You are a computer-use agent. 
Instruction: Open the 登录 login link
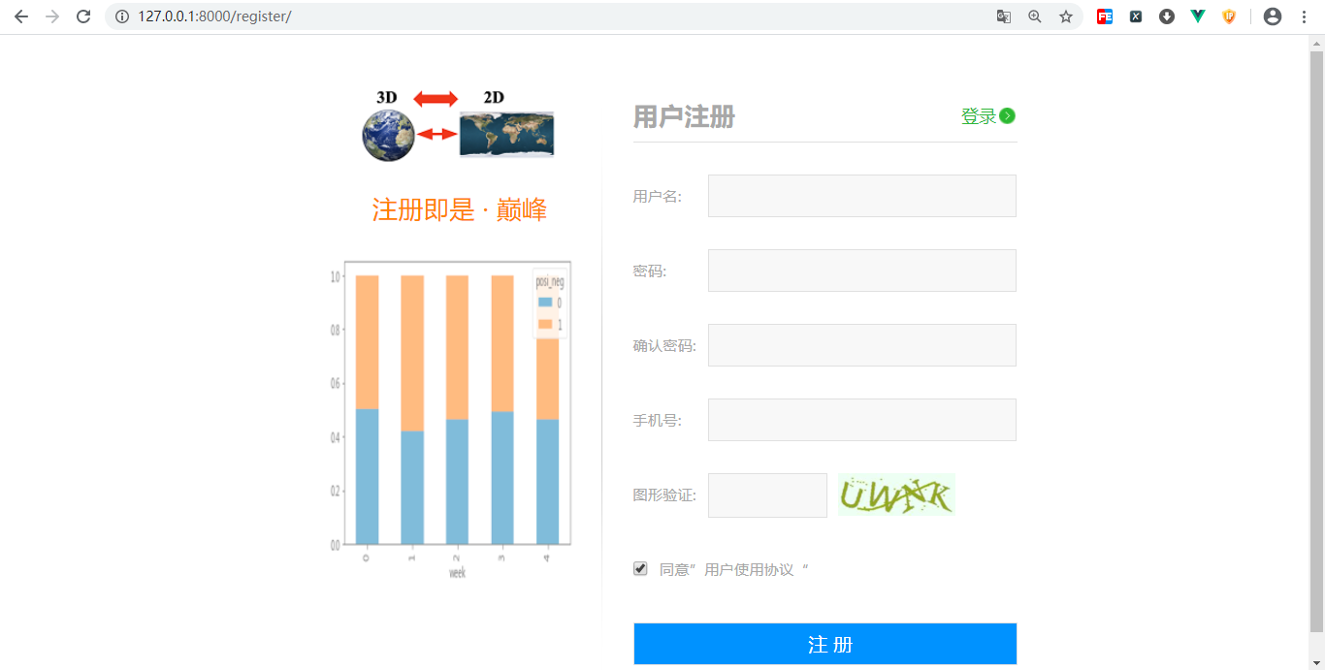pyautogui.click(x=980, y=115)
